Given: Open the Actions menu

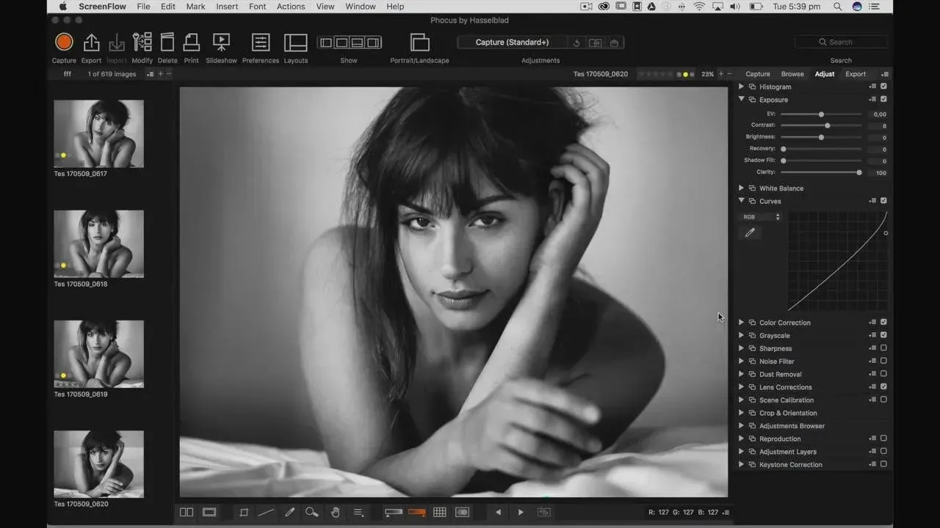Looking at the screenshot, I should 291,7.
